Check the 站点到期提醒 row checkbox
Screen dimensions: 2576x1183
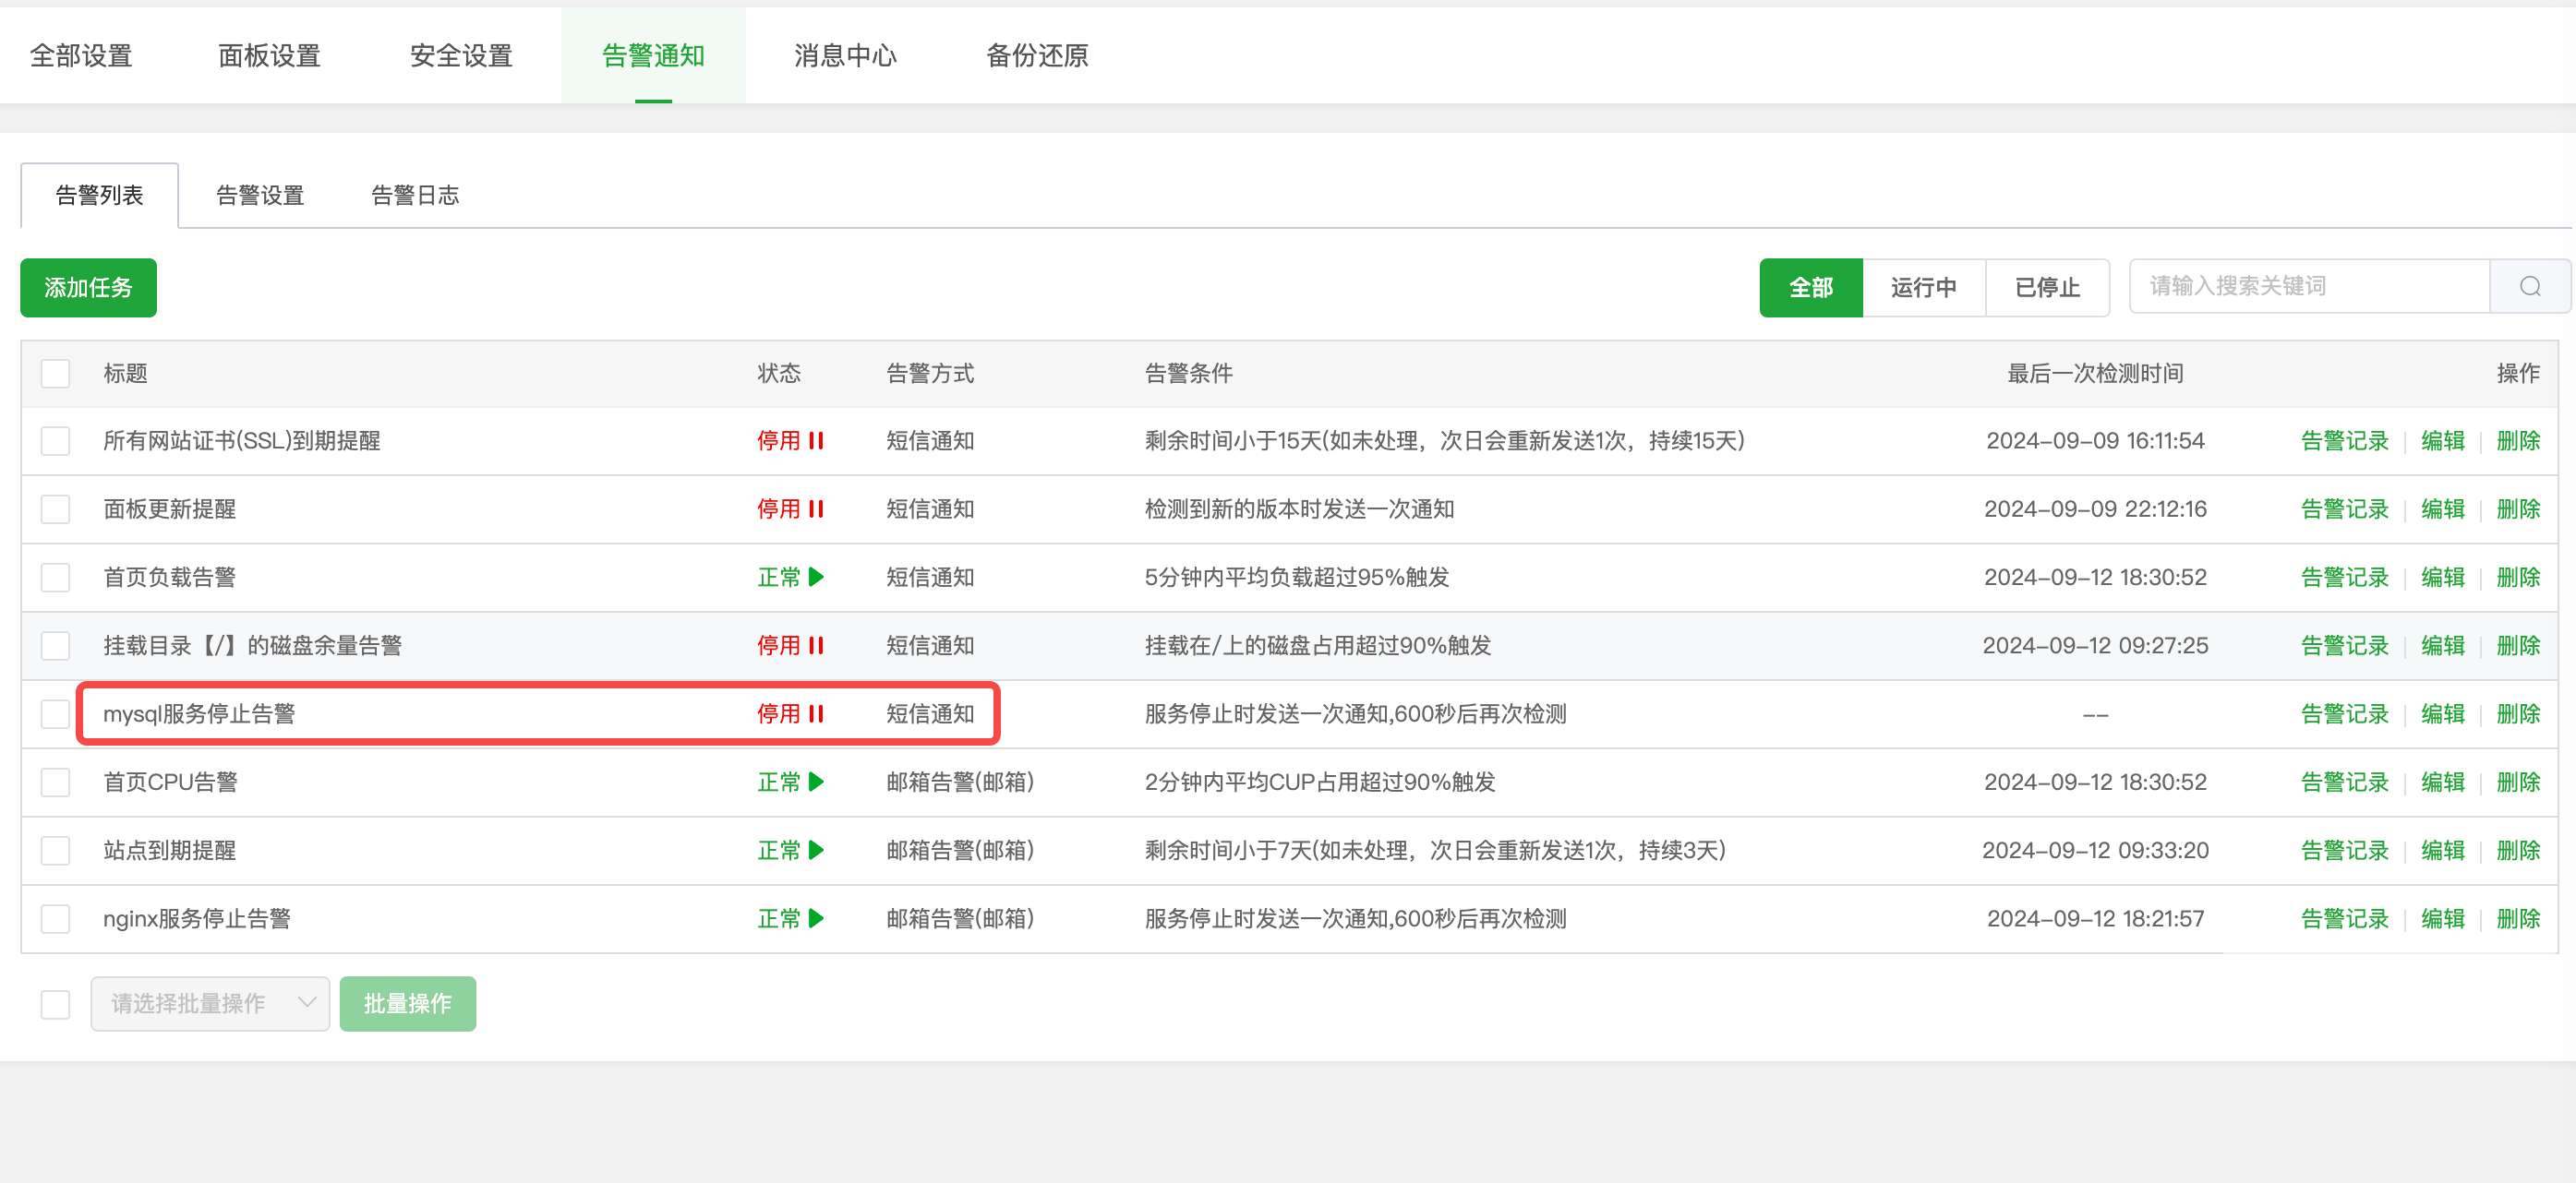point(55,850)
